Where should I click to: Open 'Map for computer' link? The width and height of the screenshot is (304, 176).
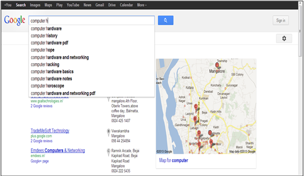[x=174, y=161]
